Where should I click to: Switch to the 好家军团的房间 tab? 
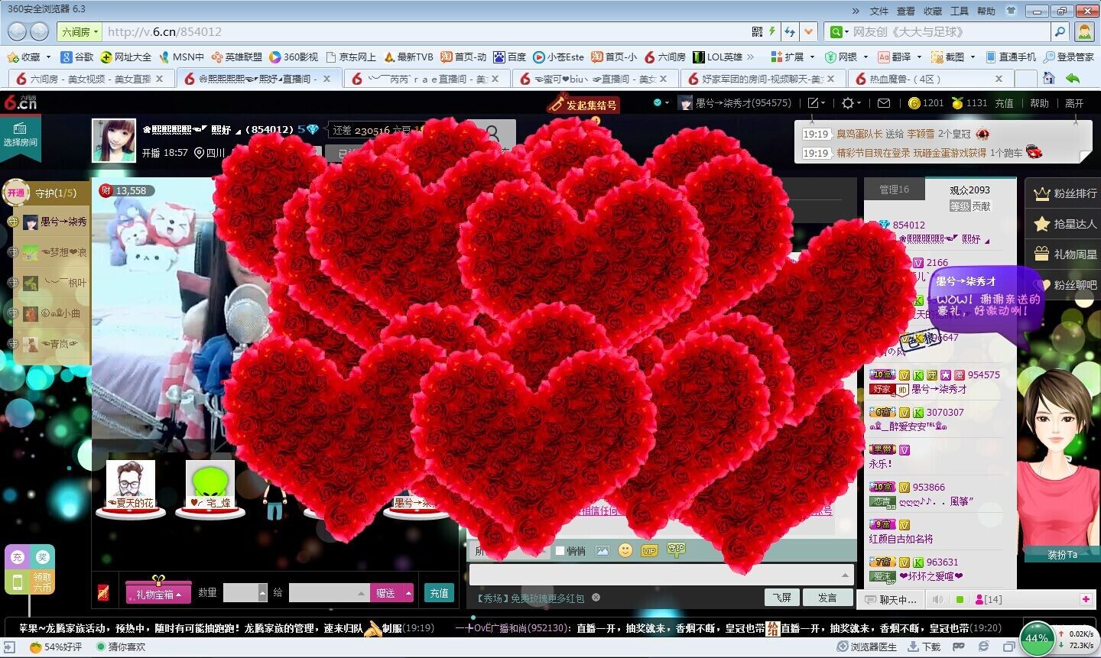[x=762, y=78]
